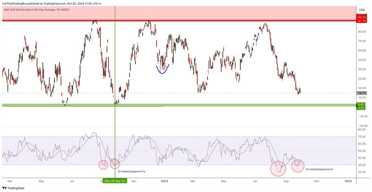Click the left '2я перепроданность' annotation below the green line
The width and height of the screenshot is (372, 192).
131,171
